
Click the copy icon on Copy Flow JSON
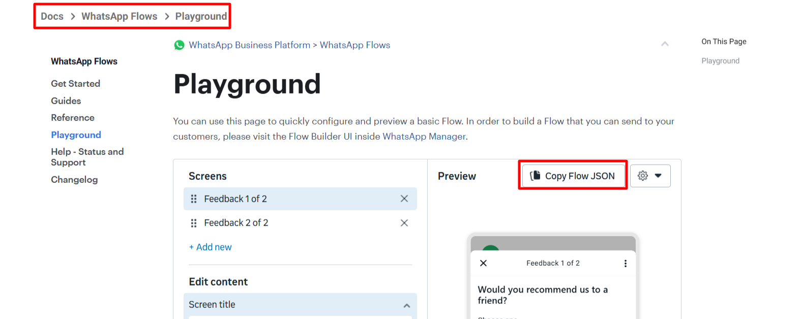point(535,176)
